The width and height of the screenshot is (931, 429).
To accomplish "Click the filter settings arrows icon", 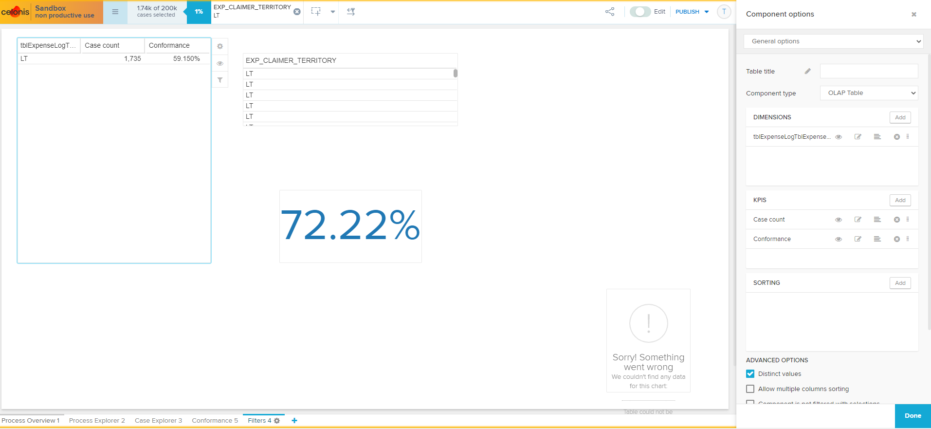I will coord(351,12).
